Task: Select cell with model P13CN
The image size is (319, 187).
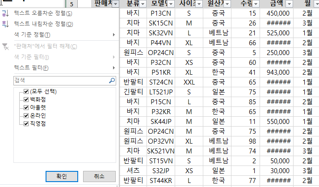Action: pyautogui.click(x=161, y=13)
